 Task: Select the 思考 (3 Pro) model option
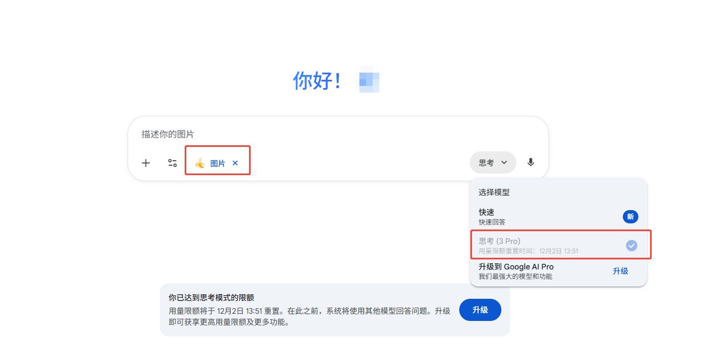[527, 244]
